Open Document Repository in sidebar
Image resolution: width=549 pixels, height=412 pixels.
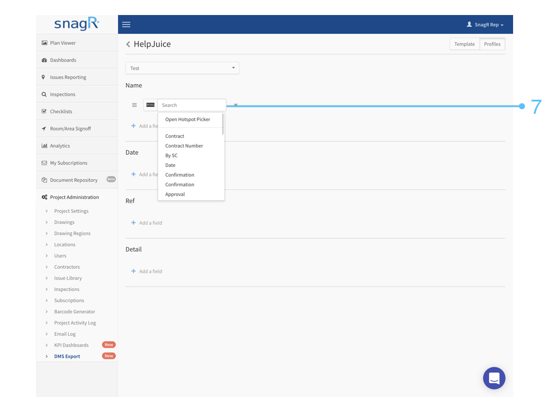(77, 180)
